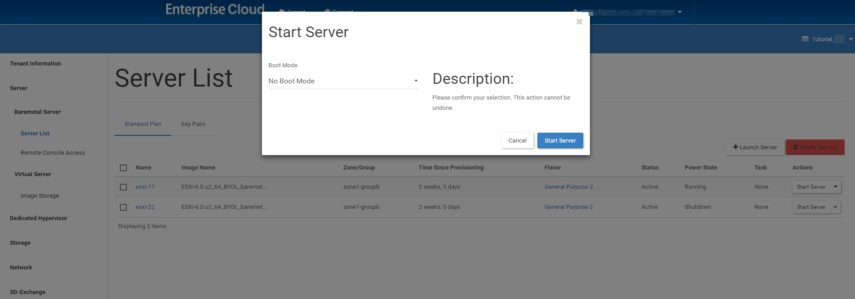Expand the user account menu arrow
This screenshot has width=855, height=299.
(680, 12)
